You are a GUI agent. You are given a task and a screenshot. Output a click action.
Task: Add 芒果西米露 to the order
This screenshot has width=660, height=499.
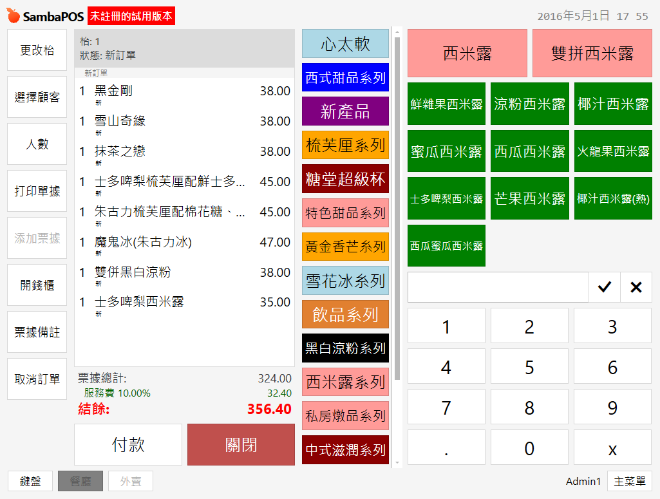click(529, 198)
